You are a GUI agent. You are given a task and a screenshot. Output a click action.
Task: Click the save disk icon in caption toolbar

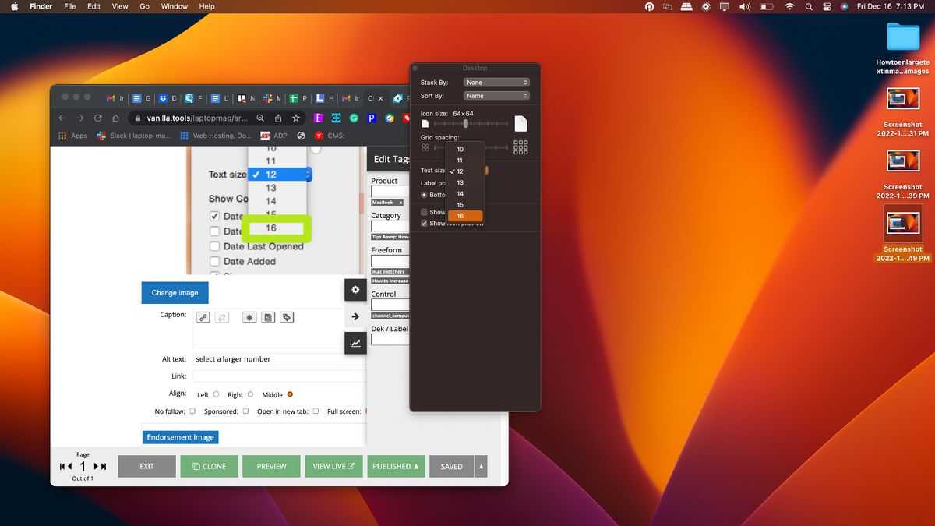[268, 317]
